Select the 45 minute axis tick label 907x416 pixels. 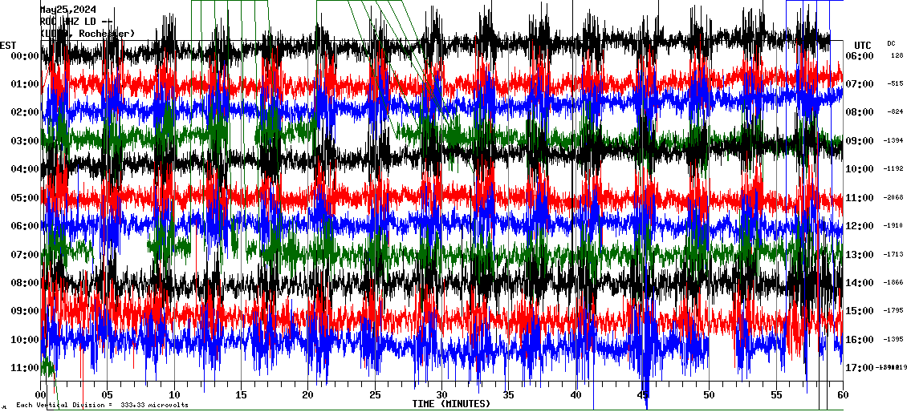pyautogui.click(x=642, y=394)
